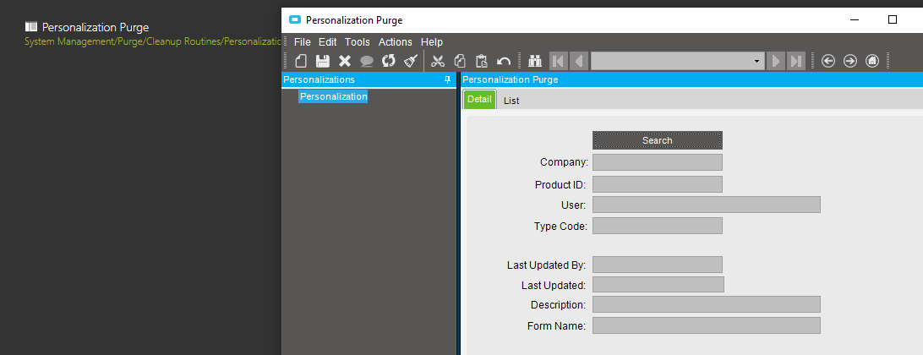Go to first record navigation icon
Viewport: 923px width, 355px height.
[558, 61]
